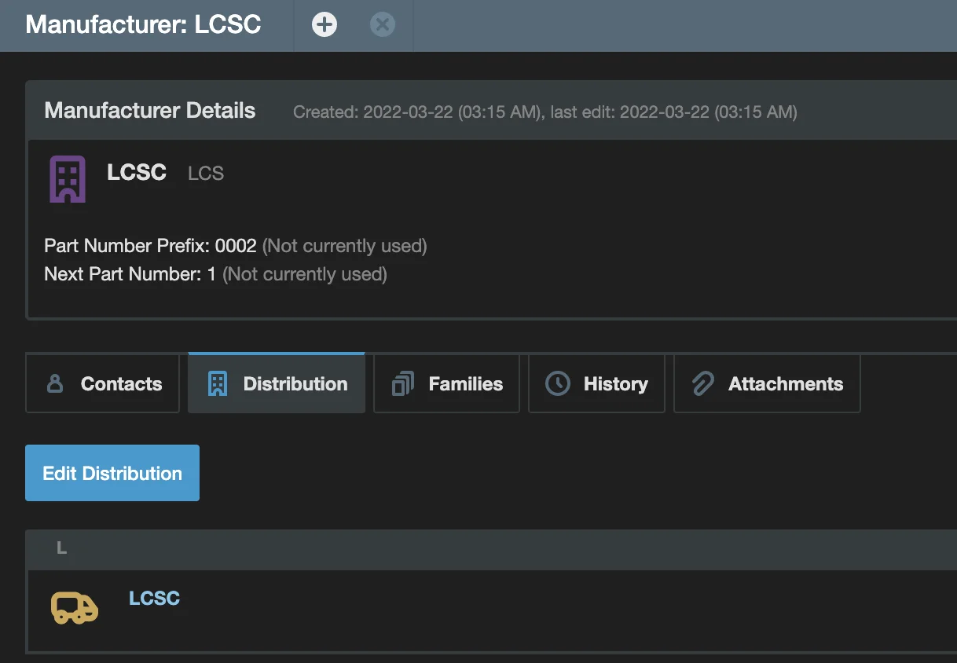Viewport: 957px width, 663px height.
Task: Click the Contacts person icon
Action: click(55, 384)
